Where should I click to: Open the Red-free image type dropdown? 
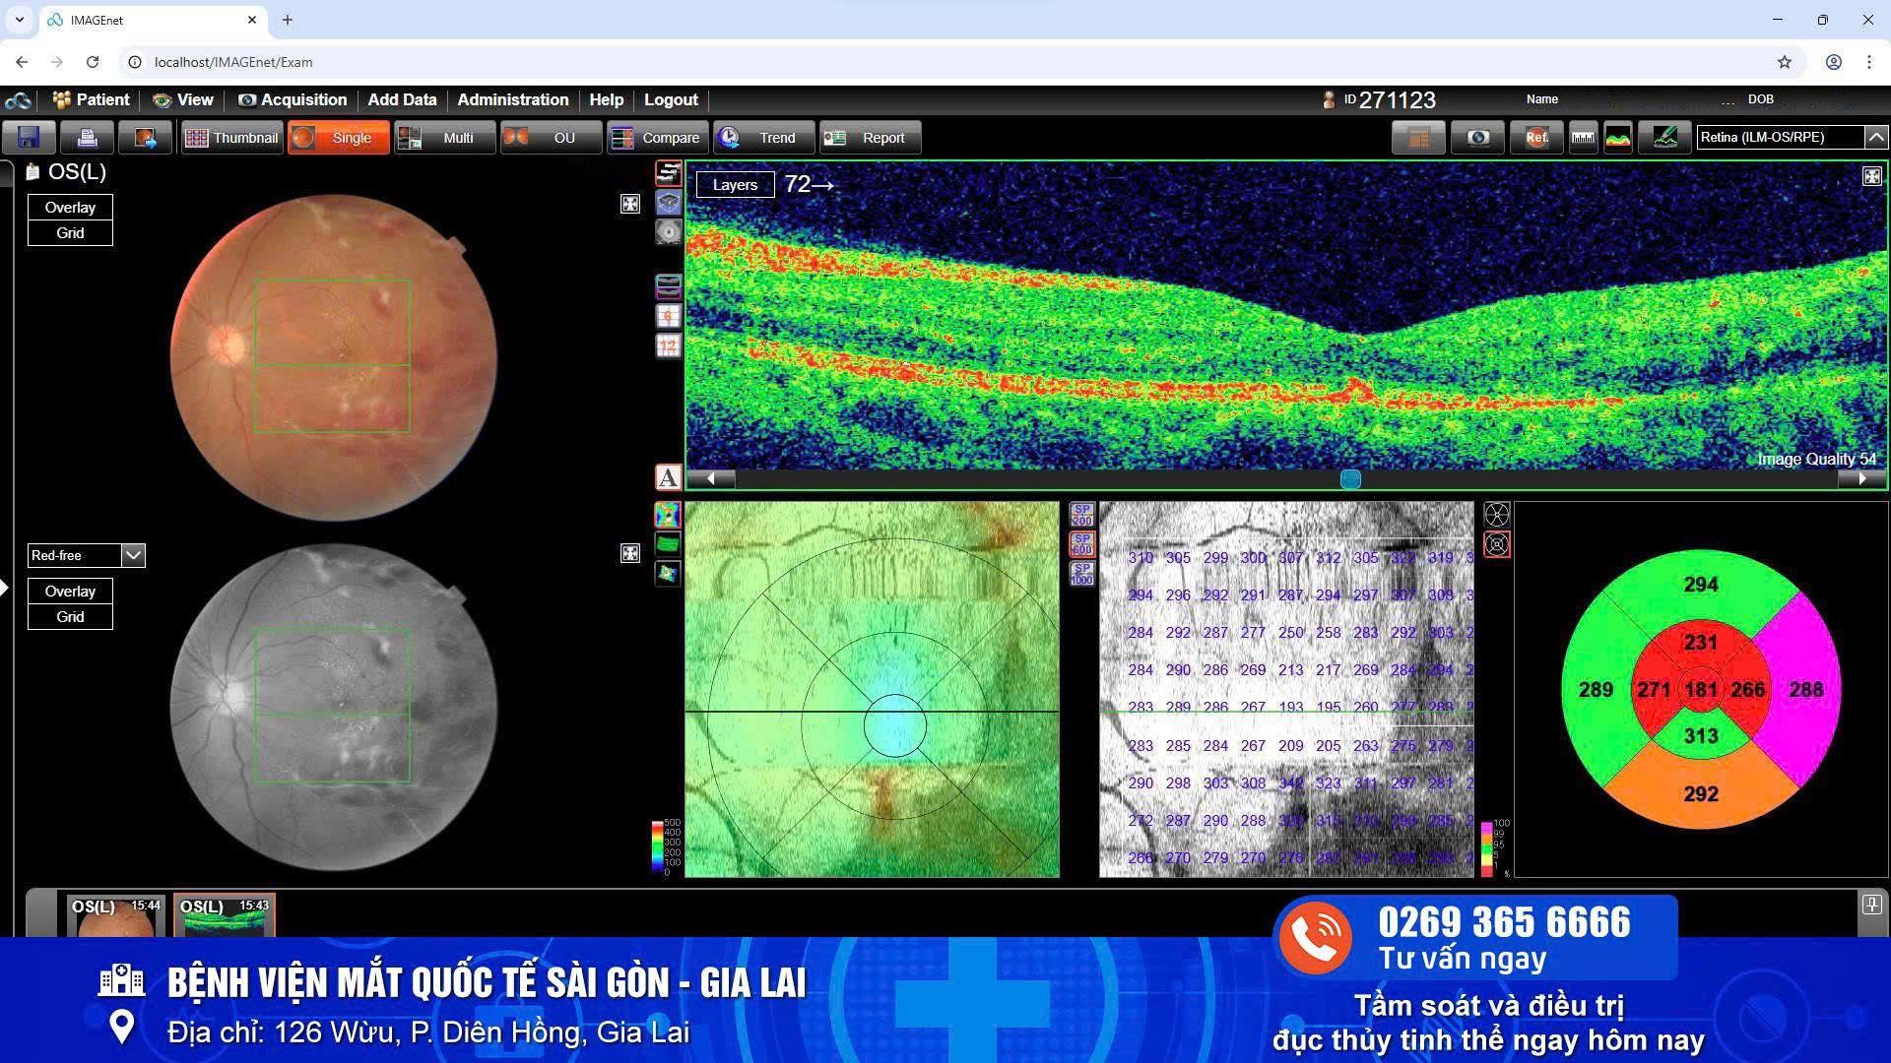point(133,556)
